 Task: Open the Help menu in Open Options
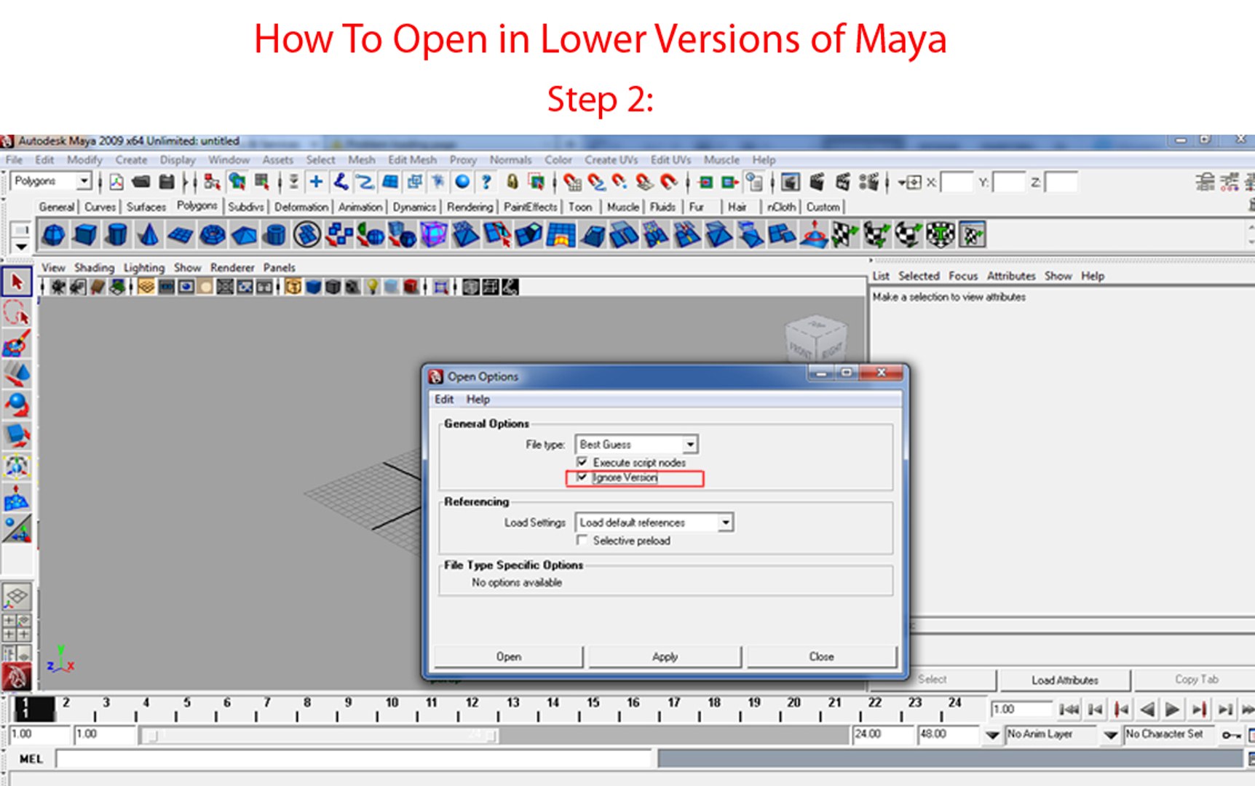(x=478, y=399)
